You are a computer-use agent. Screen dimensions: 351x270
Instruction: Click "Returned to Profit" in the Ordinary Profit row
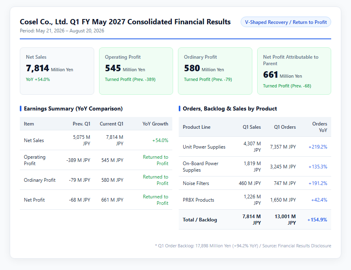point(156,180)
